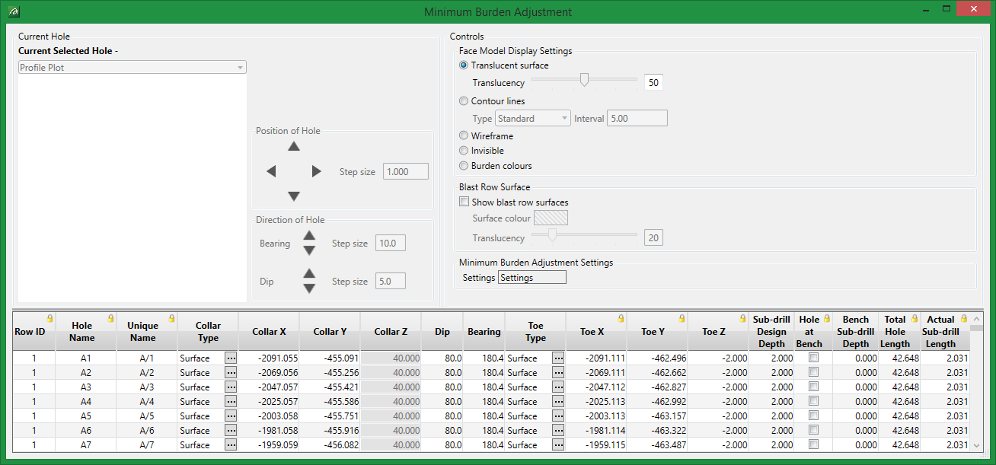Open the Profile Plot dropdown
The image size is (996, 465).
coord(132,68)
